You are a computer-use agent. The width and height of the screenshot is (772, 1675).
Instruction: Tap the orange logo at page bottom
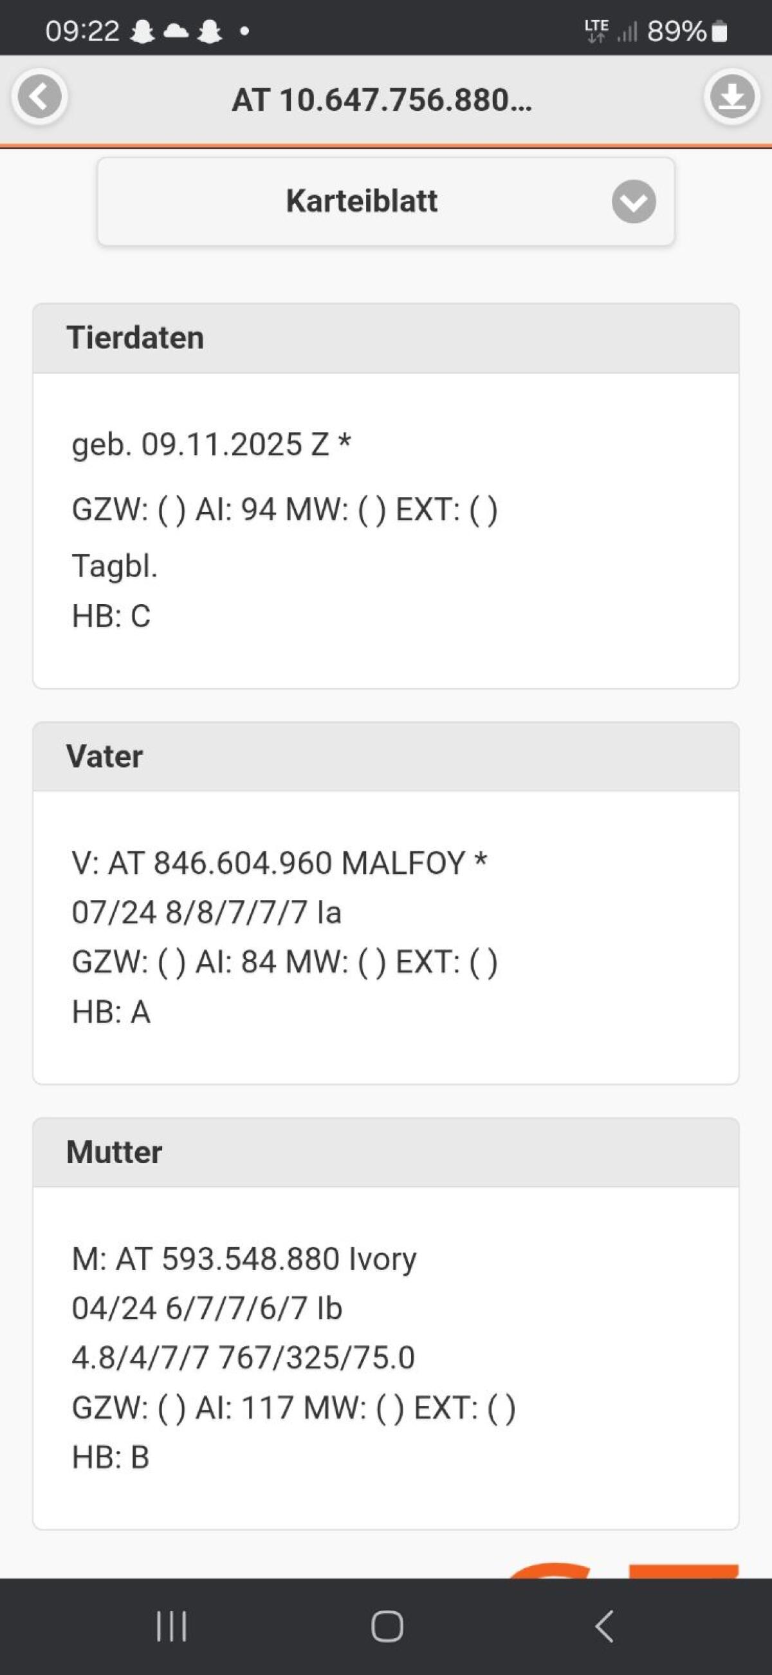pos(624,1568)
